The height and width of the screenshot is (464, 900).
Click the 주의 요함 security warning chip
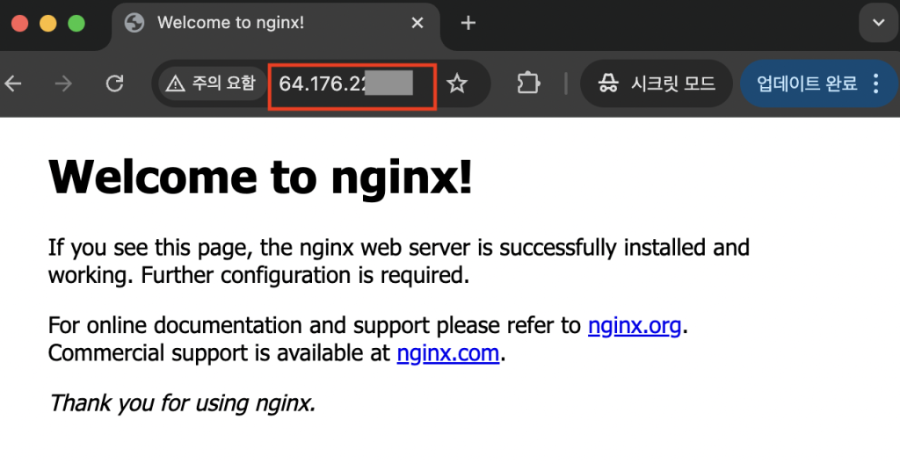coord(211,83)
